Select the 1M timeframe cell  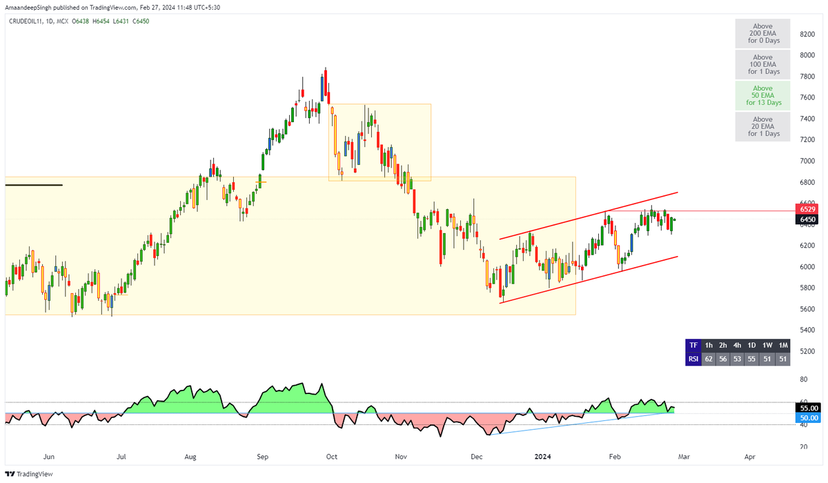pos(783,345)
